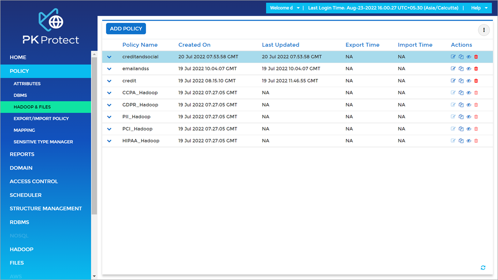Click the refresh icon below the table
498x280 pixels.
tap(483, 267)
